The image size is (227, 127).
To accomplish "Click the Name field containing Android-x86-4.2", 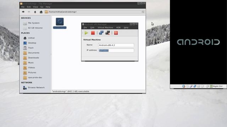I will pos(116,45).
